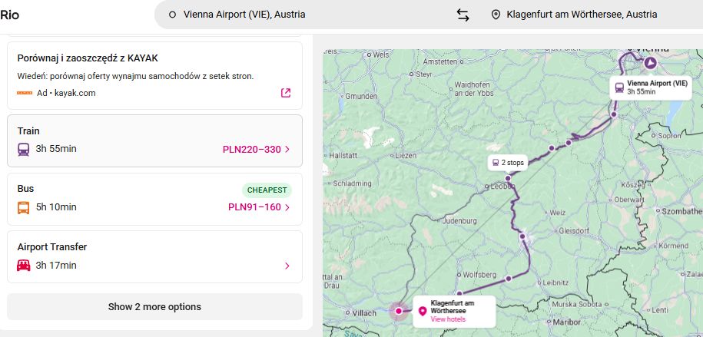Screen dimensions: 703x337
Task: Click the red Airport Transfer car icon
Action: click(x=24, y=266)
